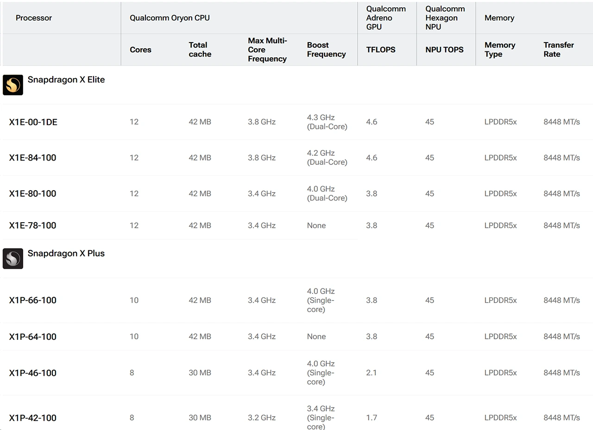This screenshot has width=593, height=430.
Task: Select the 4.3 GHz (Dual-Core) boost cell
Action: [327, 122]
